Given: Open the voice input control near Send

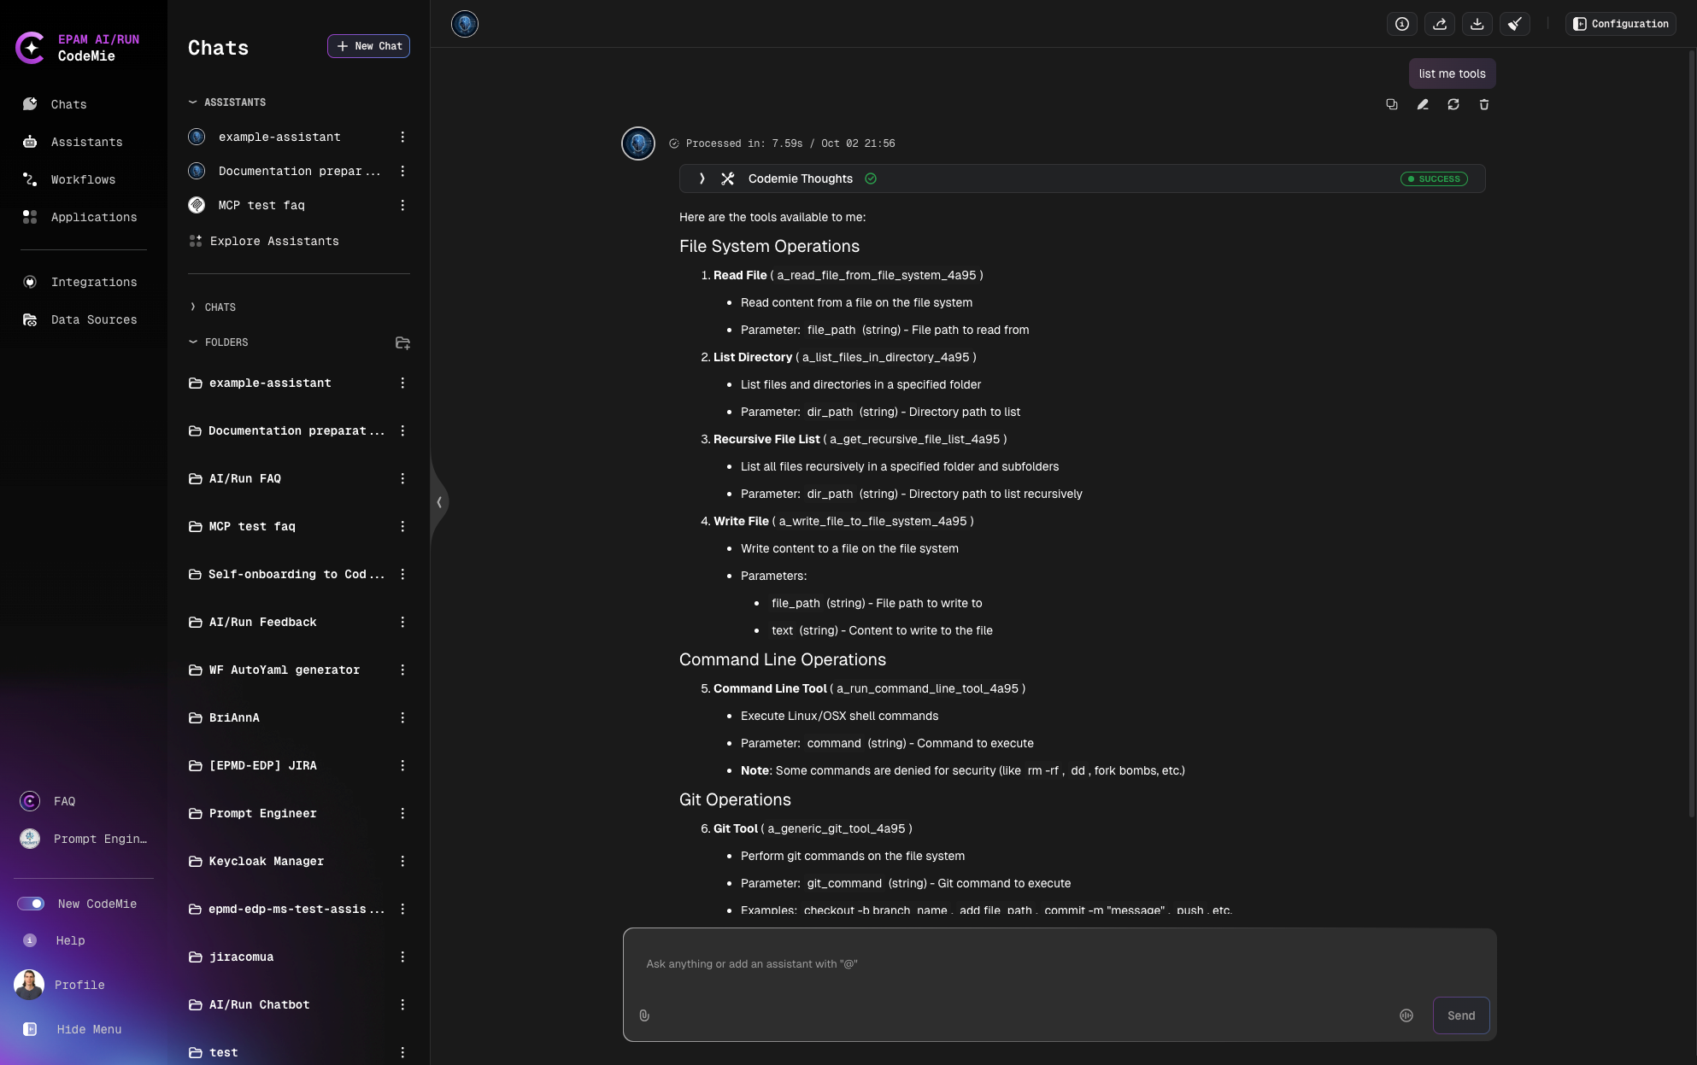Looking at the screenshot, I should (1406, 1015).
